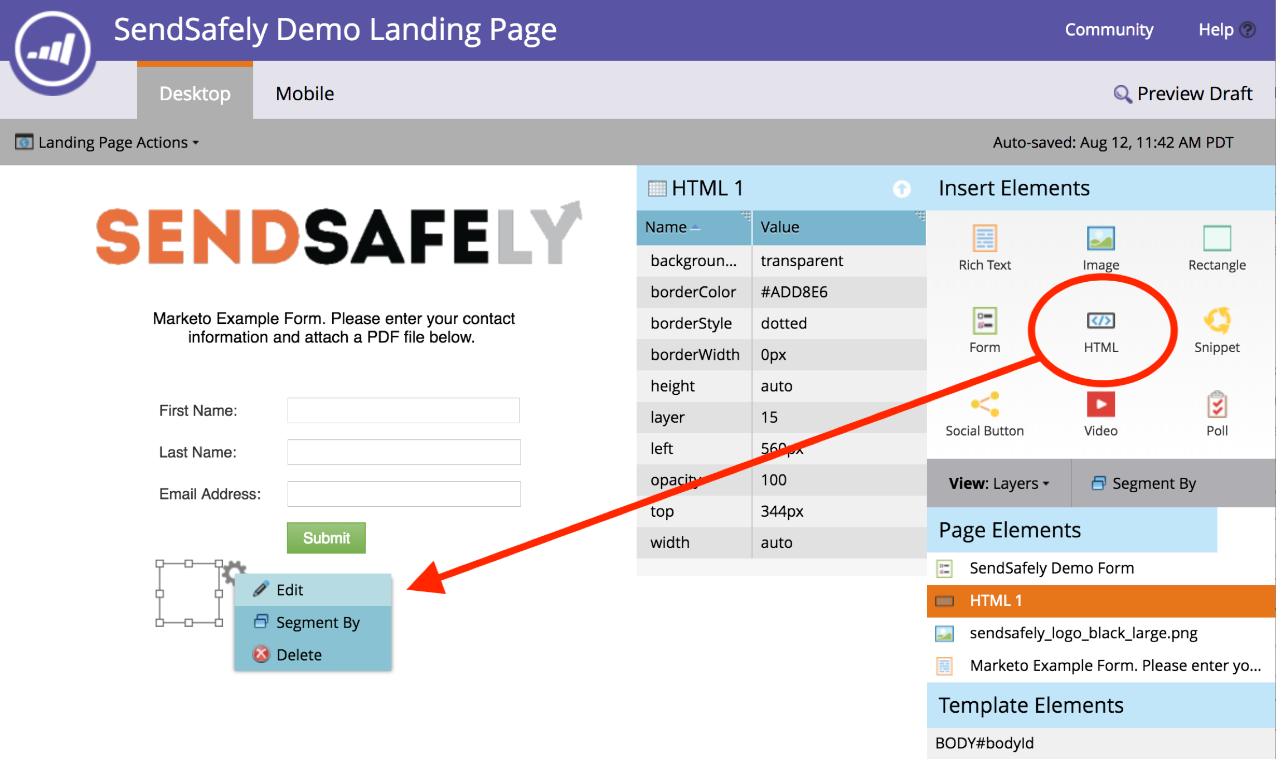The height and width of the screenshot is (759, 1276).
Task: Choose Edit from the context menu
Action: (x=313, y=590)
